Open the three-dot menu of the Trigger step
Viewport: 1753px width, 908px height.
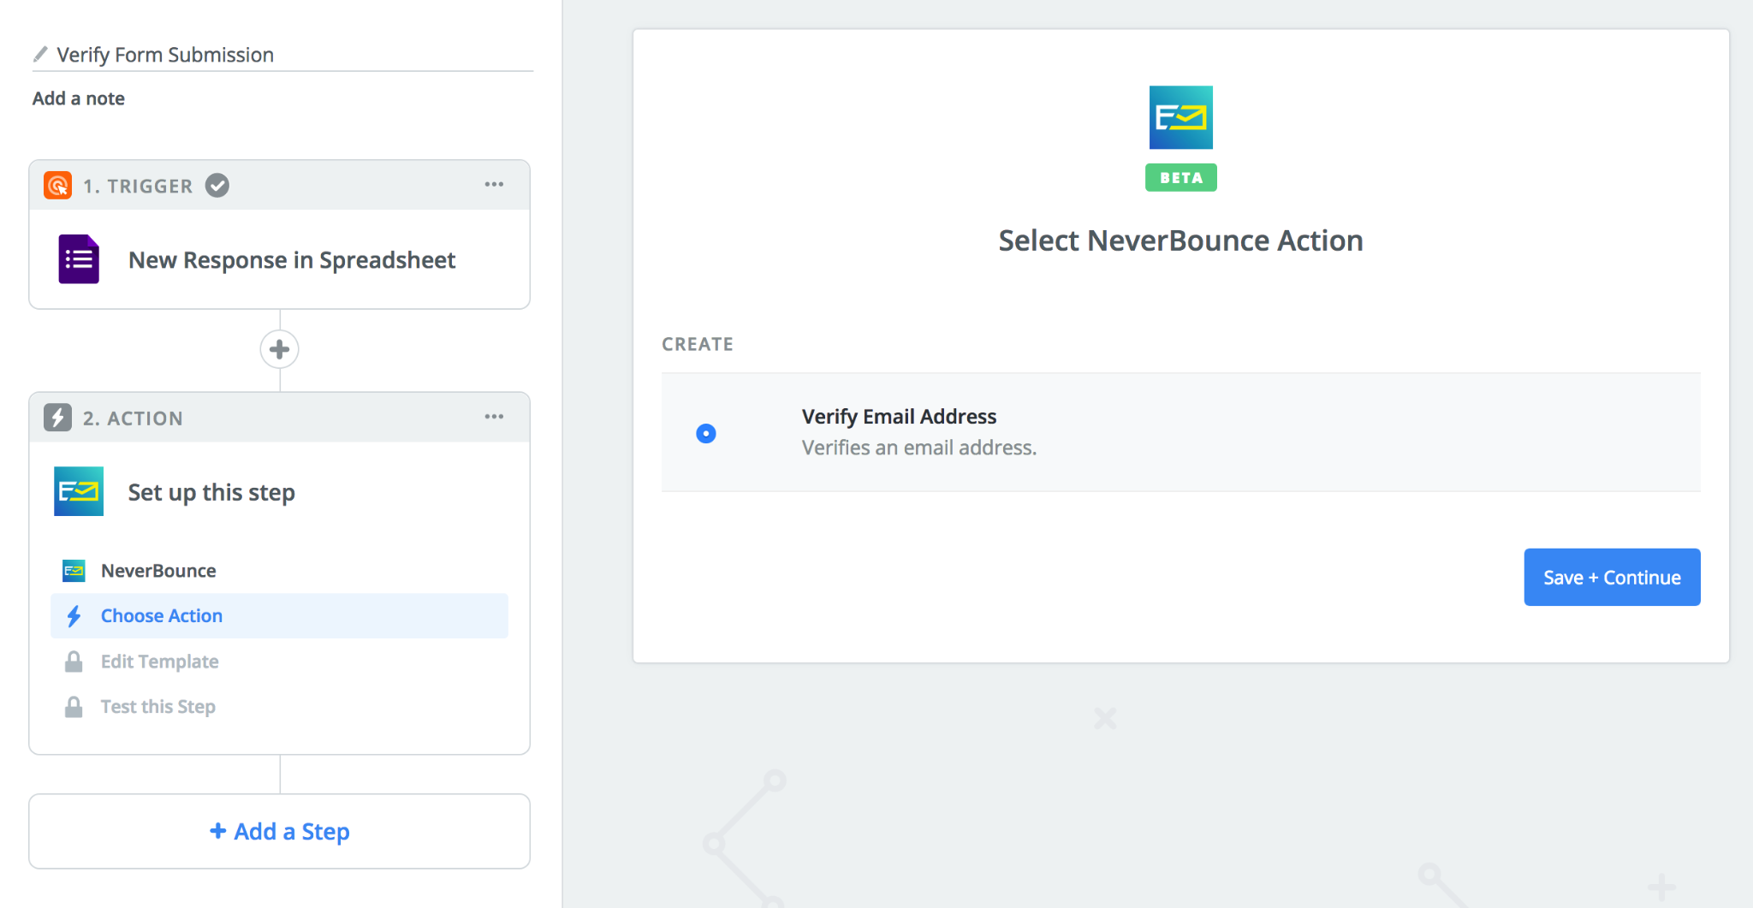494,185
